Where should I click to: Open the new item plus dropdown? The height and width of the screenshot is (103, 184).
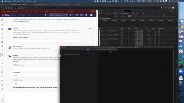[x=46, y=15]
